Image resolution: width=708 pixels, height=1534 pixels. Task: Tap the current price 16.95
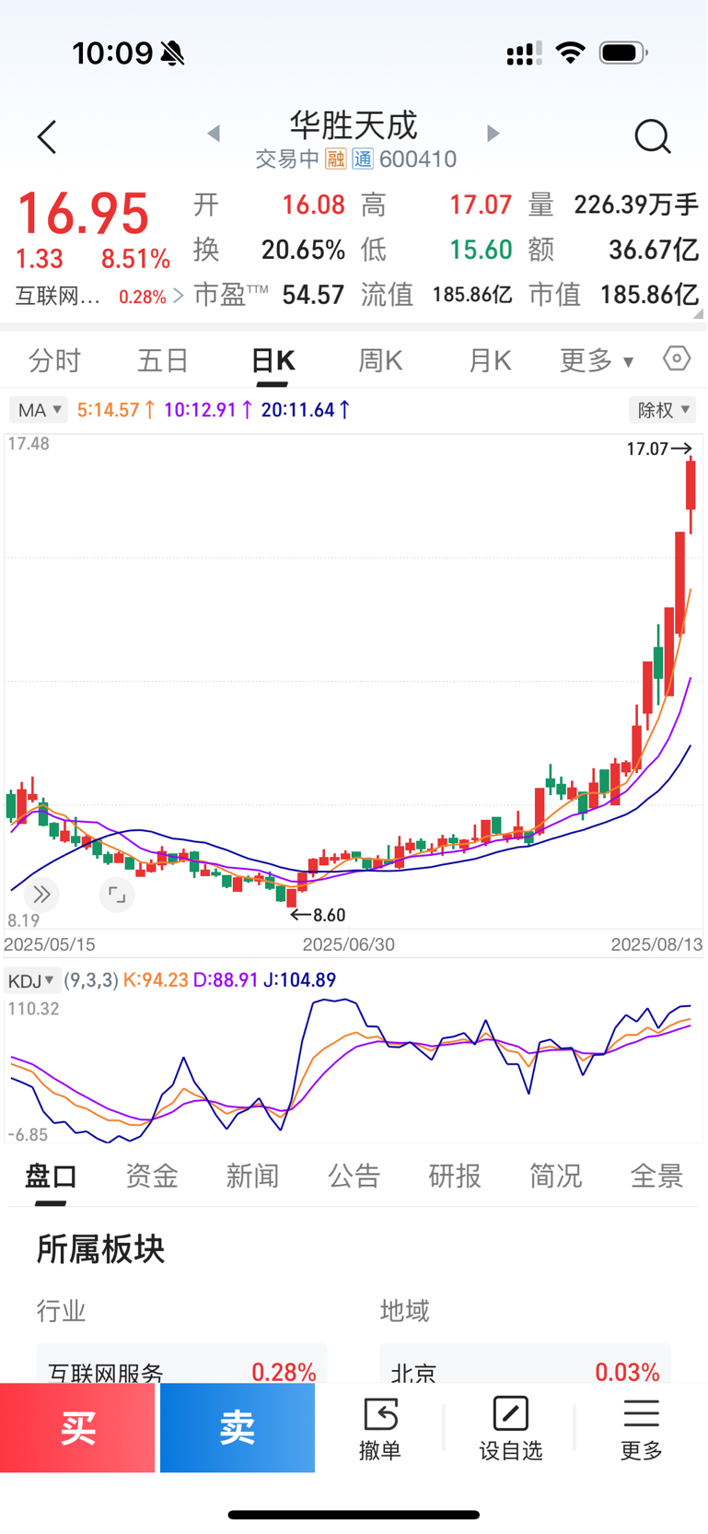click(x=83, y=214)
